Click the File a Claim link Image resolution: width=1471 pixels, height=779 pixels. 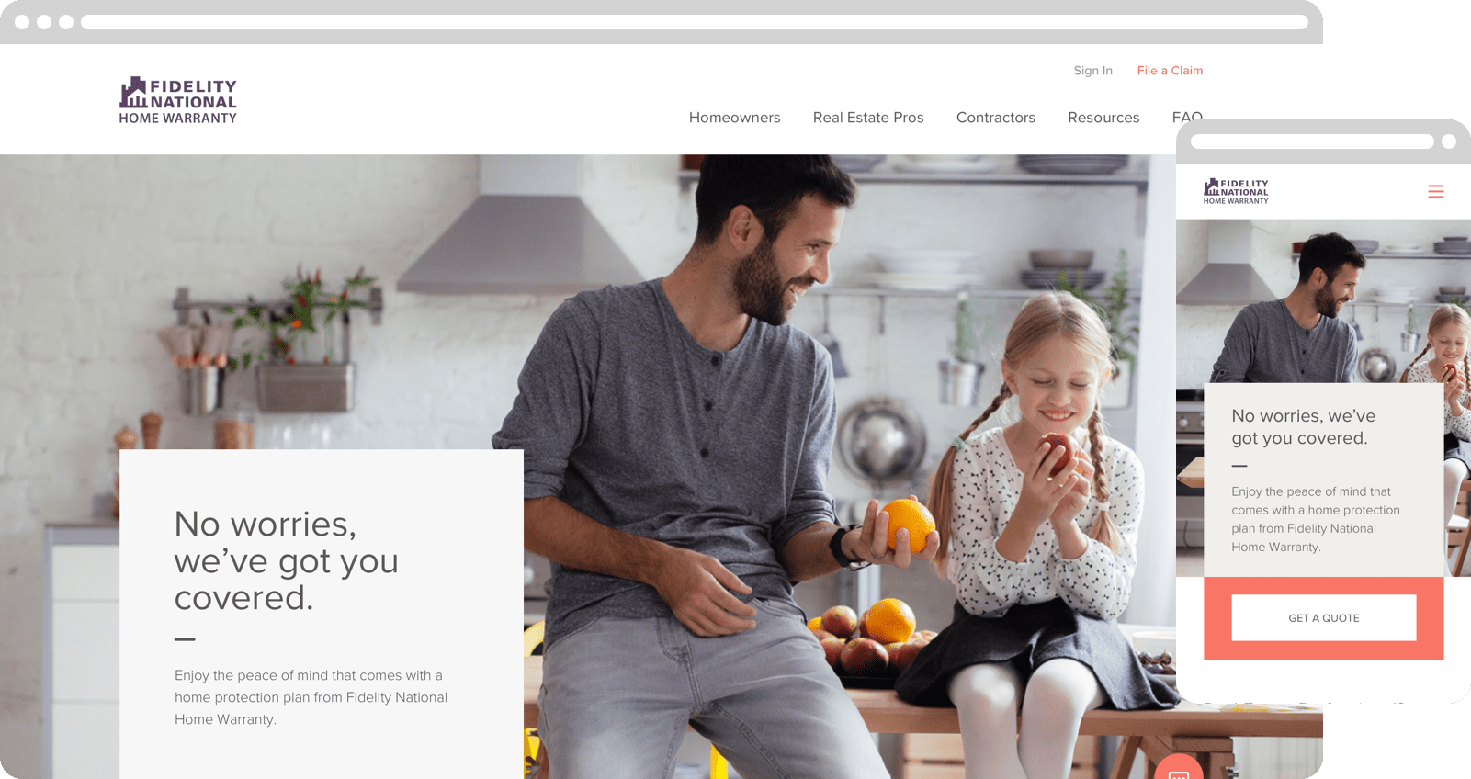[1170, 71]
